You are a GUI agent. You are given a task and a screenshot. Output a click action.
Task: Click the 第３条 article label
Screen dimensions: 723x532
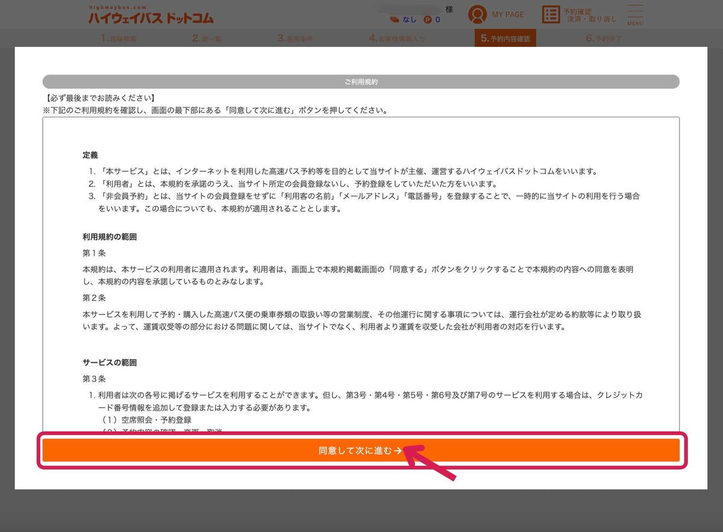[x=94, y=379]
